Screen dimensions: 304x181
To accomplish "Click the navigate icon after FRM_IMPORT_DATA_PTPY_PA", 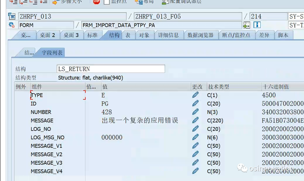I will tap(247, 25).
